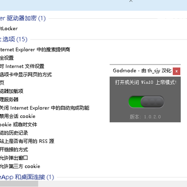The height and width of the screenshot is (187, 187).
Task: Close the Godmode dialog with red x
Action: [x=177, y=71]
